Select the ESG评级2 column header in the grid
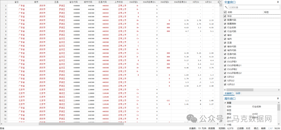 [x=165, y=2]
